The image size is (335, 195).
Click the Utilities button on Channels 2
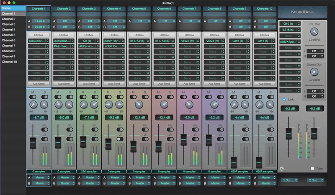click(64, 36)
